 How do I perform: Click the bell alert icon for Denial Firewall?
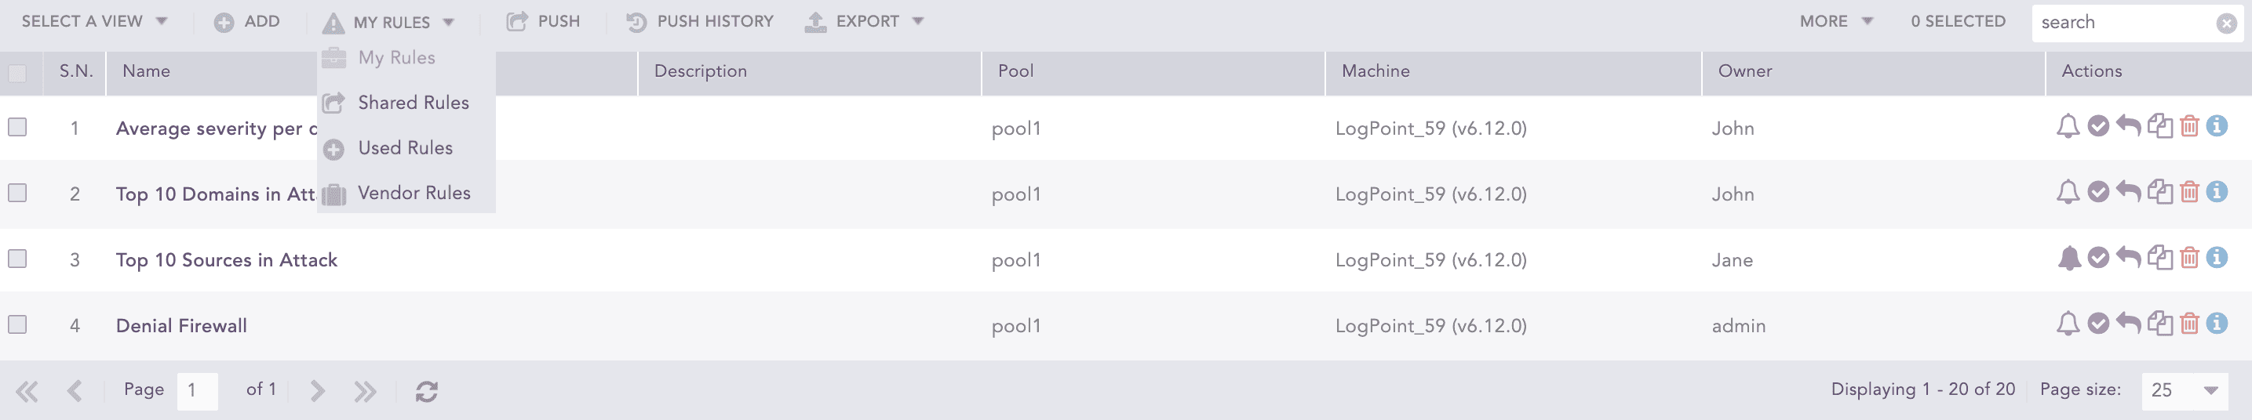click(2068, 324)
